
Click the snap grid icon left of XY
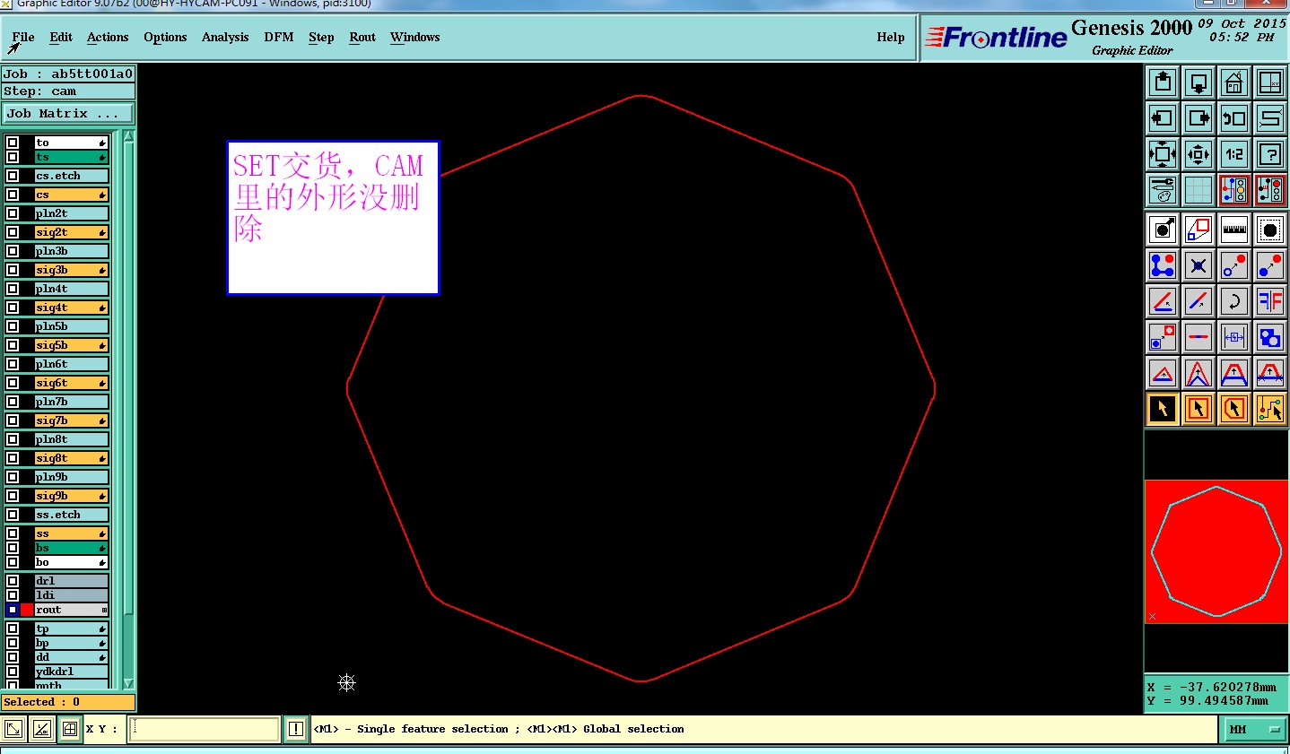tap(70, 729)
